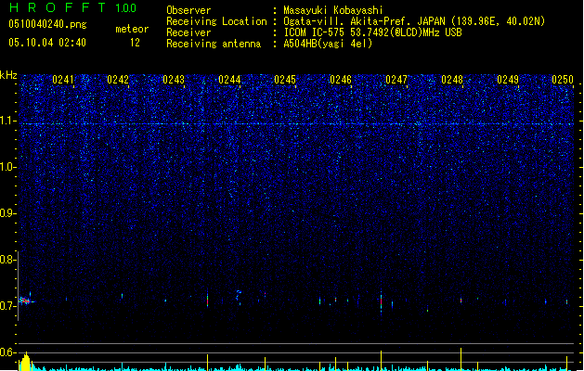This screenshot has height=371, width=584.
Task: Click the meteor count value 12
Action: pos(135,43)
